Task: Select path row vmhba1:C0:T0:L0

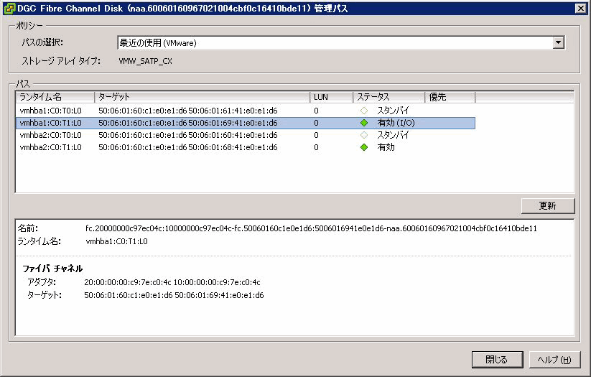Action: pos(246,111)
